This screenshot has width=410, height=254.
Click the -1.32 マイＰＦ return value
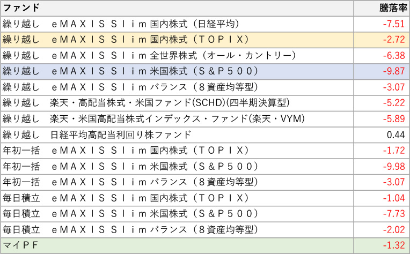coord(394,245)
